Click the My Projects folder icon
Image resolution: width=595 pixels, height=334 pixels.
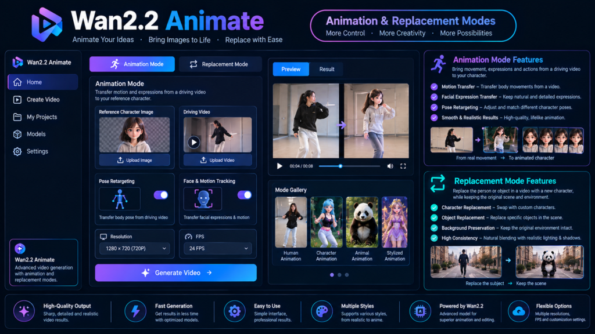point(17,117)
